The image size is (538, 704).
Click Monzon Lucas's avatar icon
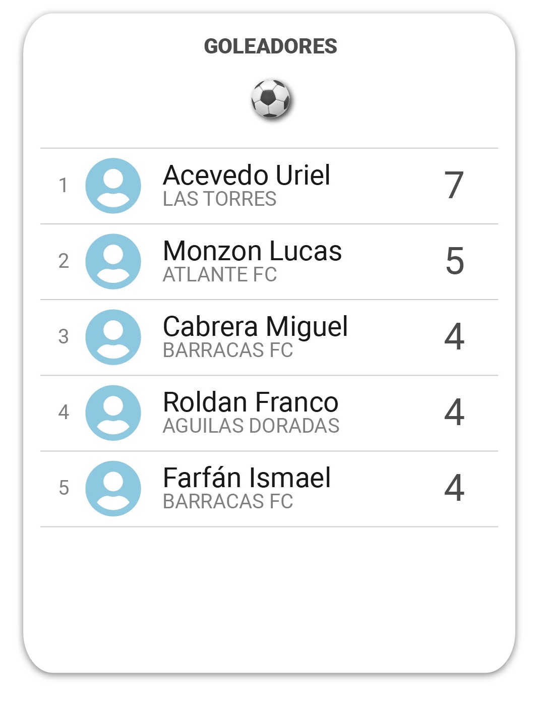point(113,261)
